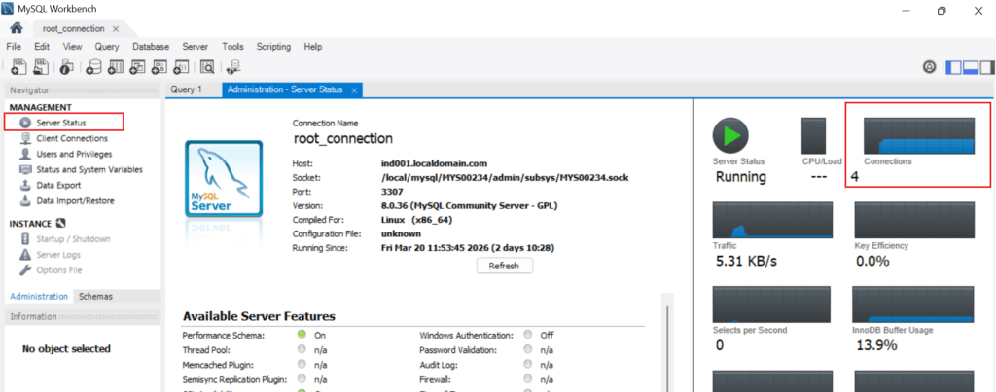Click host value ind001.localdomain.com
The image size is (996, 392).
(x=434, y=164)
